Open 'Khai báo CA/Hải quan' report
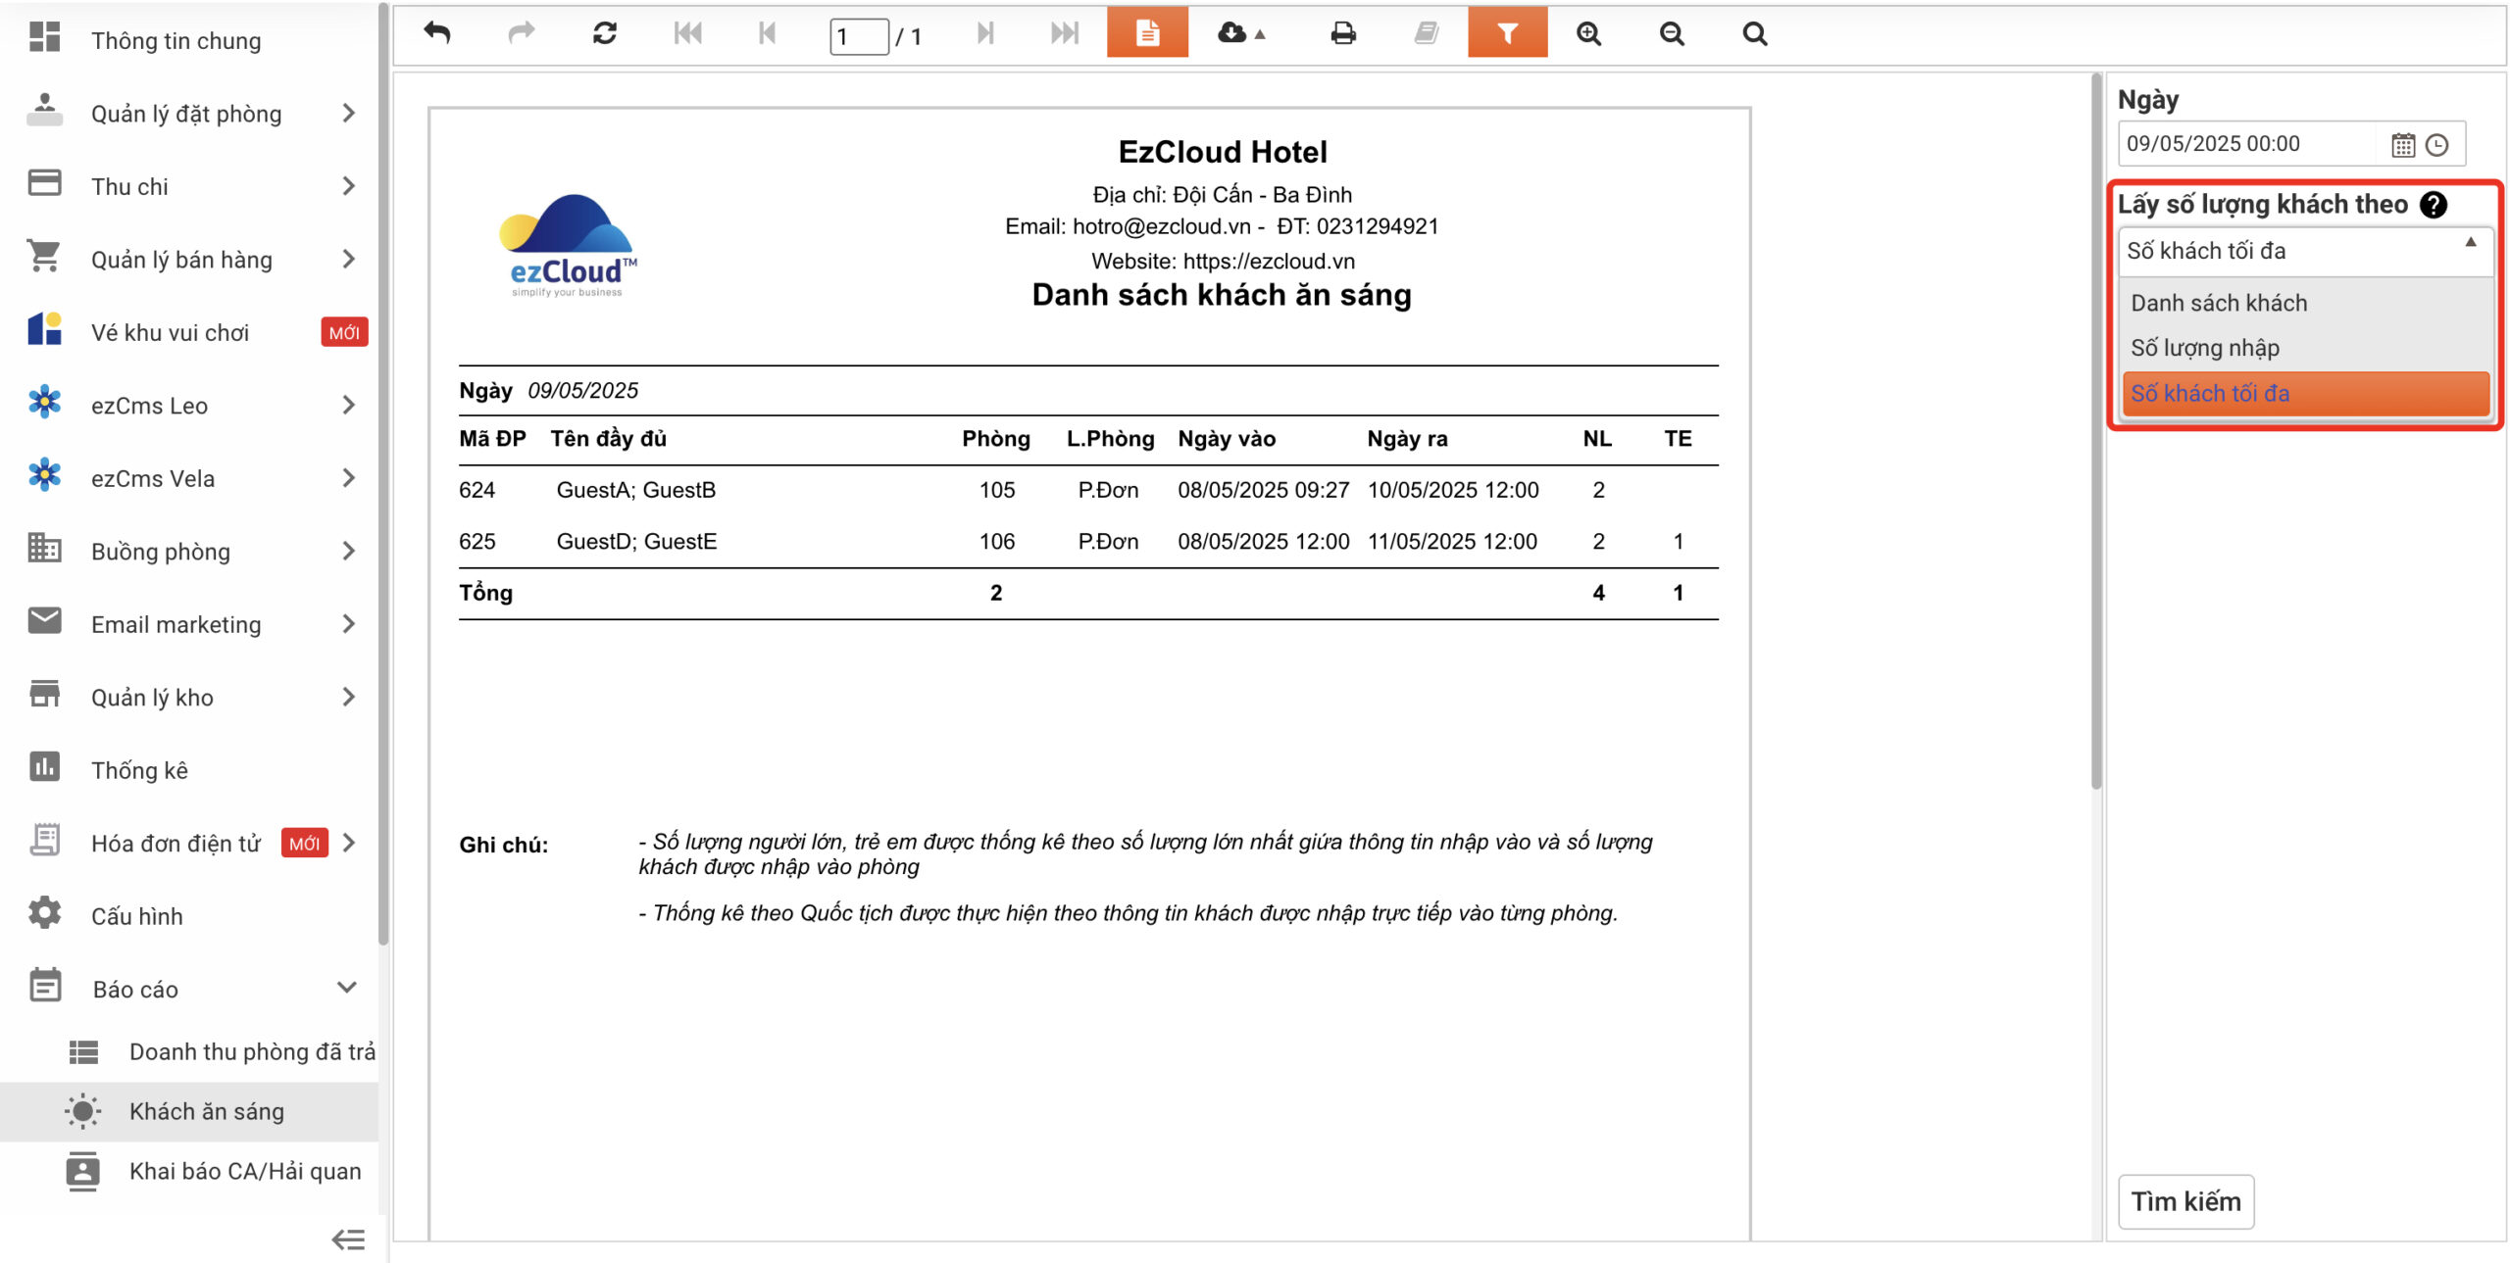 [244, 1171]
